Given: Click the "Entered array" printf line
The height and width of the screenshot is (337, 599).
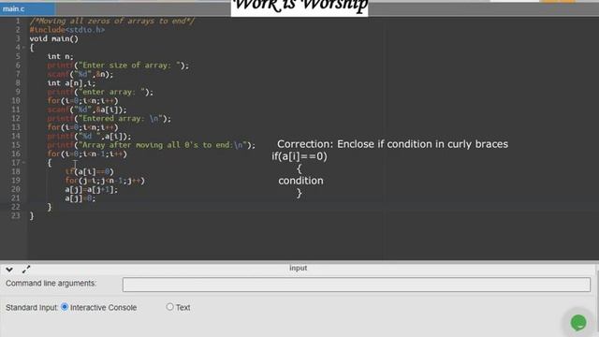Looking at the screenshot, I should coord(110,119).
